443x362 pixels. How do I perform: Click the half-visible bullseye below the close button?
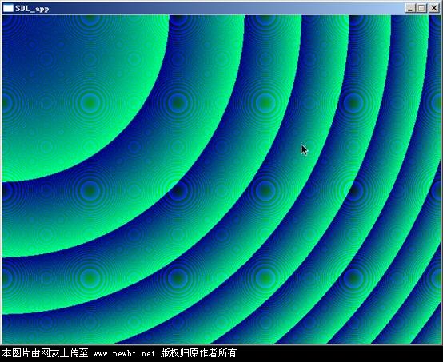point(437,102)
